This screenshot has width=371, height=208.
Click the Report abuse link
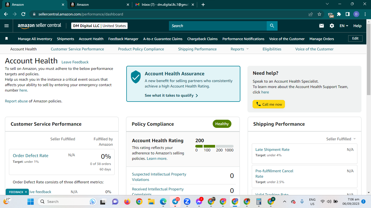[16, 101]
